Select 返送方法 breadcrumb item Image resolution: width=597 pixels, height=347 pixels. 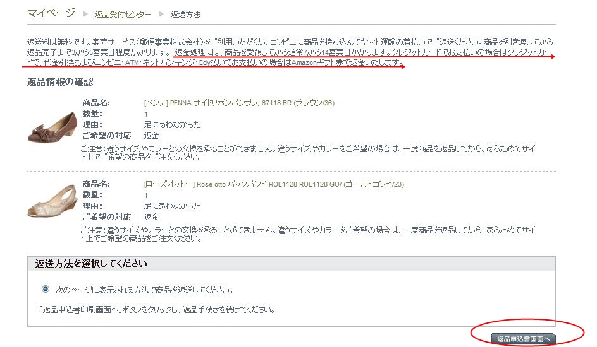(x=185, y=15)
